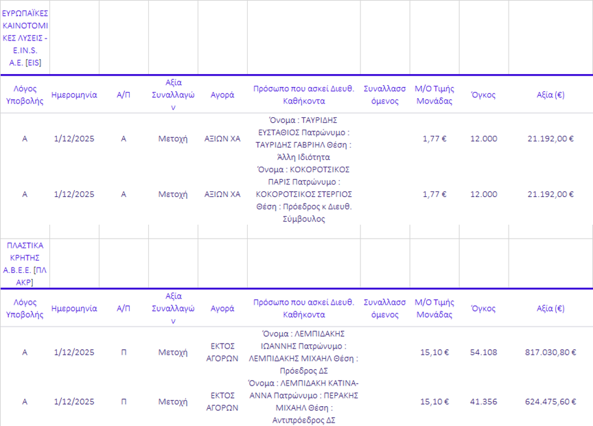Viewport: 593px width, 426px height.
Task: Click Αξία Συναλλαγών header in ΠΛΑΣΤΙΚΑ ΚΡΗΤΗΣ table
Action: tap(173, 309)
